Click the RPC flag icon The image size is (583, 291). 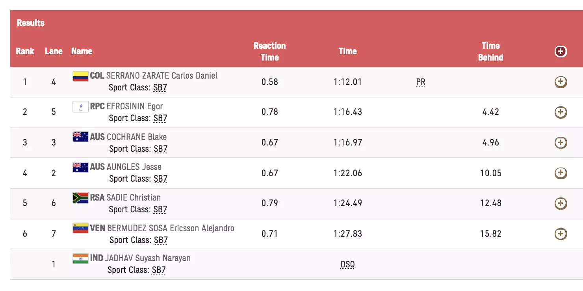pos(80,107)
